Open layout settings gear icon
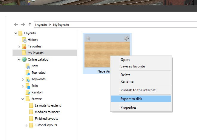The height and width of the screenshot is (140, 197). [x=126, y=38]
